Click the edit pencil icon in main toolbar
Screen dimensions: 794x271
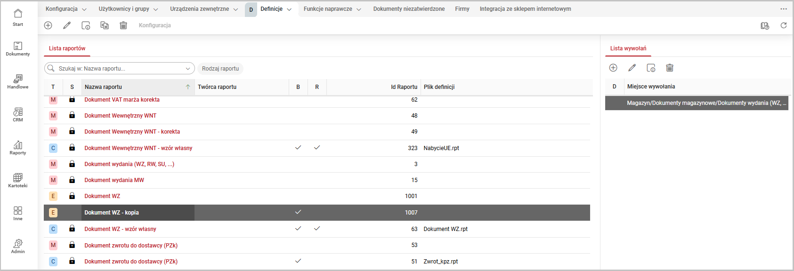click(x=67, y=25)
